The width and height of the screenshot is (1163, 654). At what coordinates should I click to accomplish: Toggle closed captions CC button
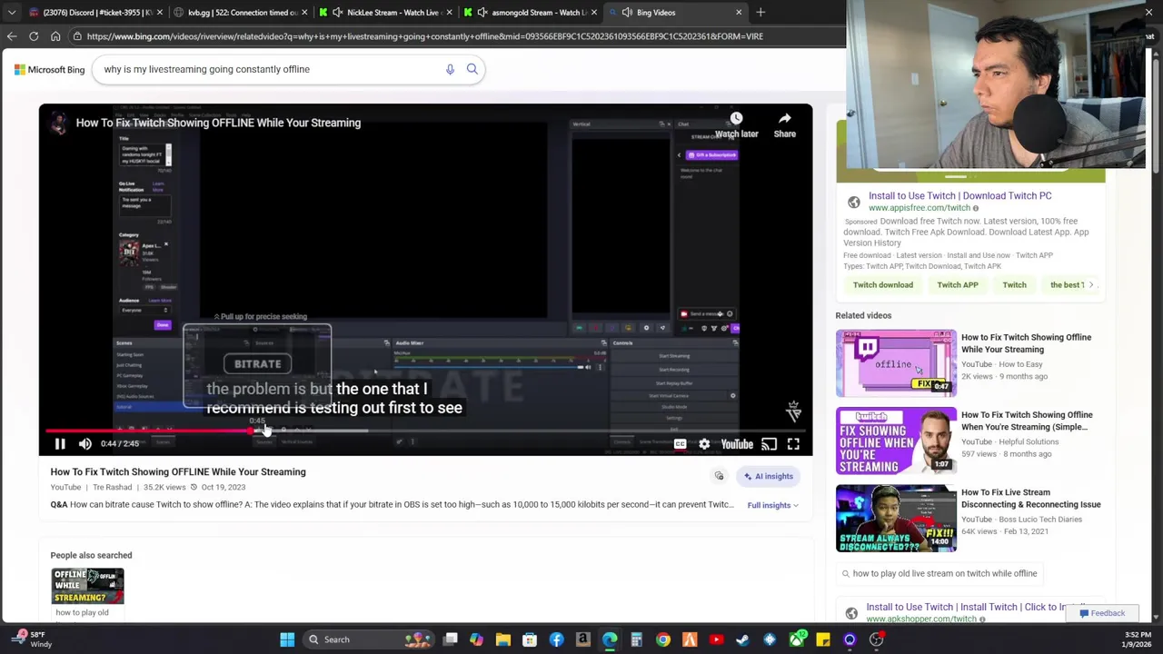click(x=680, y=444)
